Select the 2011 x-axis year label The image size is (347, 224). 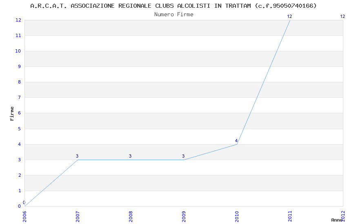click(x=290, y=216)
